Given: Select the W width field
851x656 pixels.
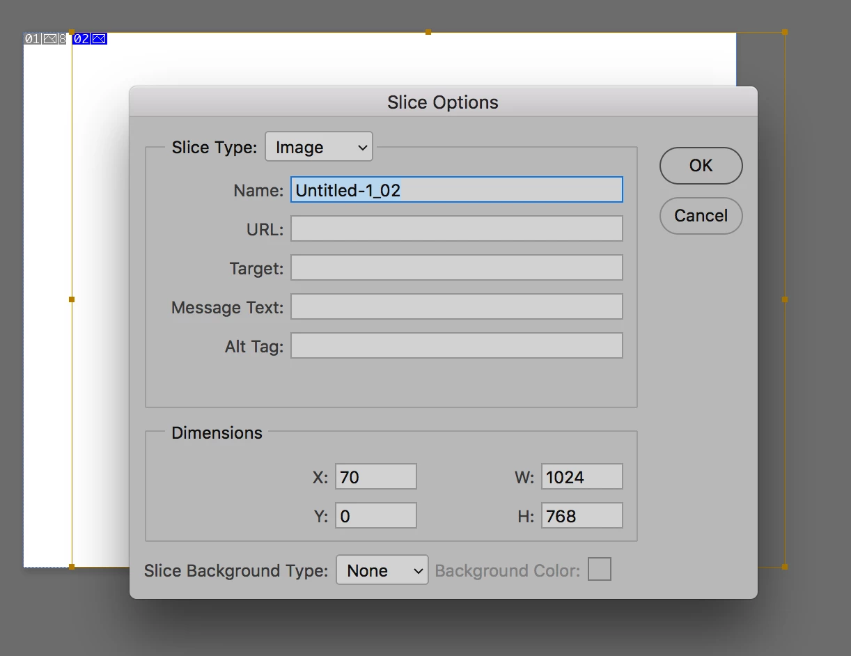Looking at the screenshot, I should (x=581, y=476).
